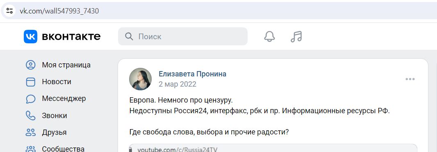
Task: Open Друзья from the sidebar
Action: tap(55, 132)
